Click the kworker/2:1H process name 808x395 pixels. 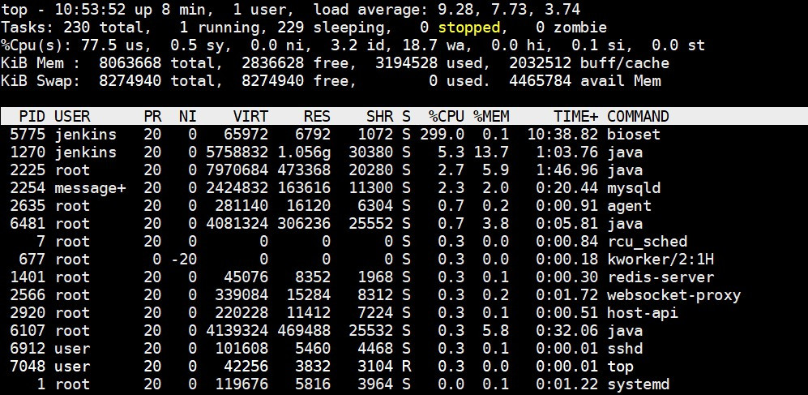(661, 260)
